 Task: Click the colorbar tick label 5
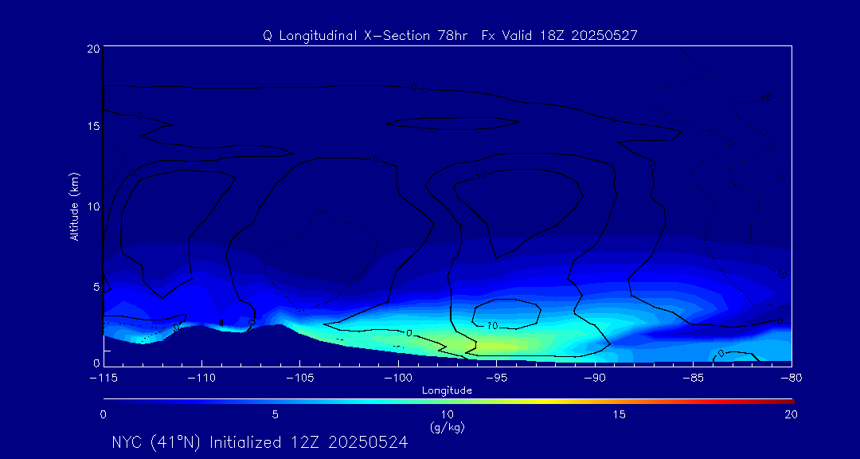click(275, 414)
